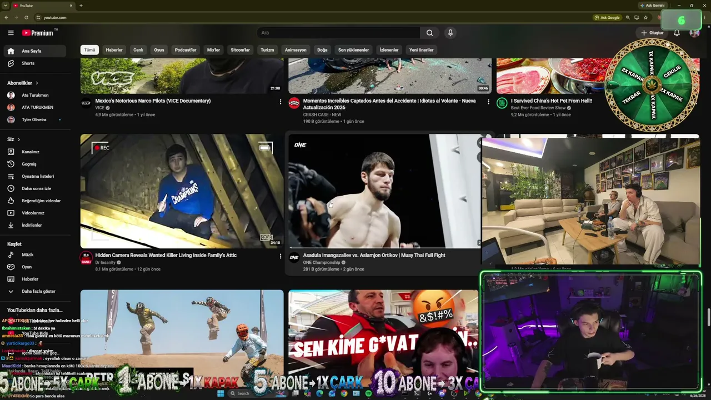Reload the page with the browser refresh button
The image size is (711, 400).
(x=26, y=17)
